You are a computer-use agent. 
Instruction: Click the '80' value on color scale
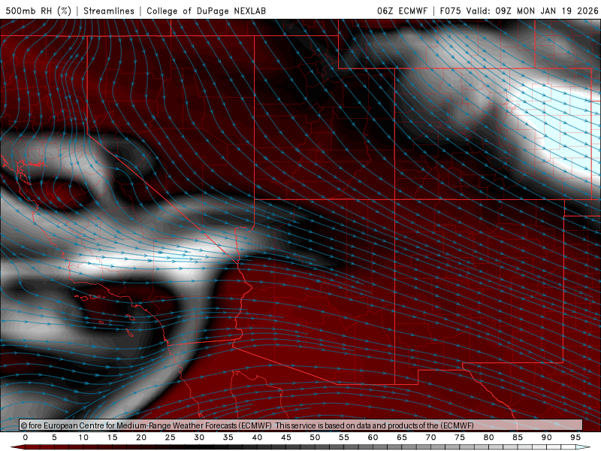point(489,437)
